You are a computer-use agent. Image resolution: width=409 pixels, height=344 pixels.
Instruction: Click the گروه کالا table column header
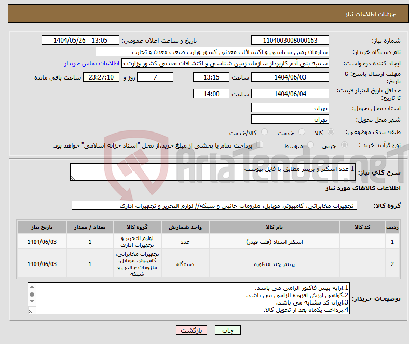coord(137,227)
